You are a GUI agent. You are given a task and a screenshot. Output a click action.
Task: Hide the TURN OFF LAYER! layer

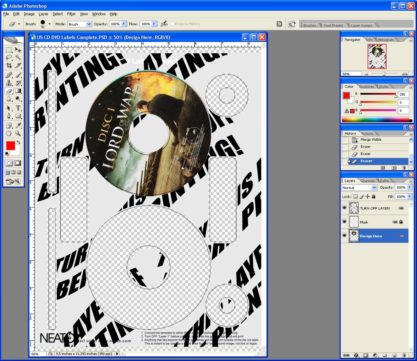(344, 208)
